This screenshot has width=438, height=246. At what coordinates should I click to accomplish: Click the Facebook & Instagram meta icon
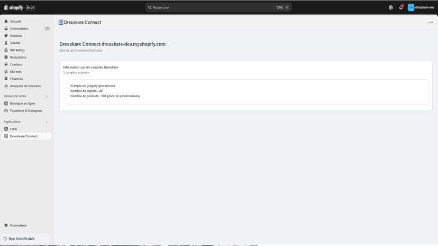pyautogui.click(x=6, y=111)
